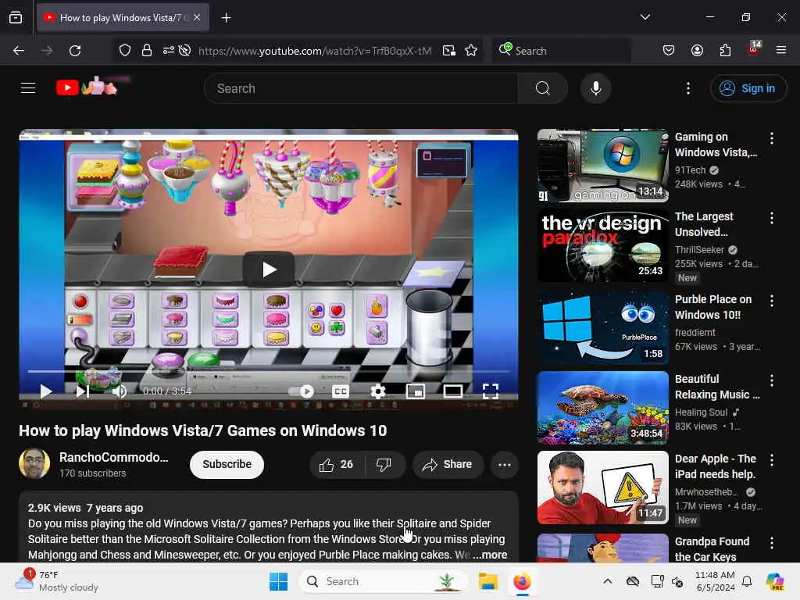Image resolution: width=800 pixels, height=600 pixels.
Task: Click the play button in player controls
Action: coord(46,391)
